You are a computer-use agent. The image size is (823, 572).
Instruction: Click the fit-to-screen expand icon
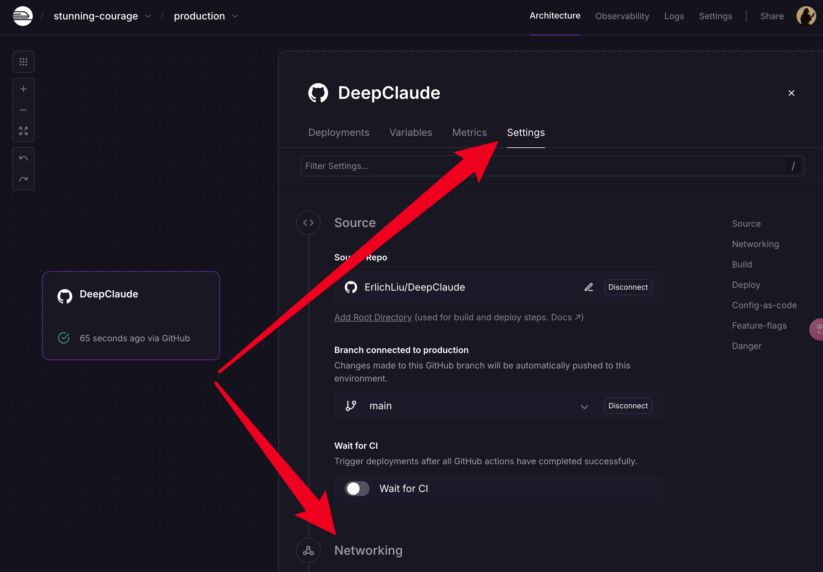coord(23,131)
